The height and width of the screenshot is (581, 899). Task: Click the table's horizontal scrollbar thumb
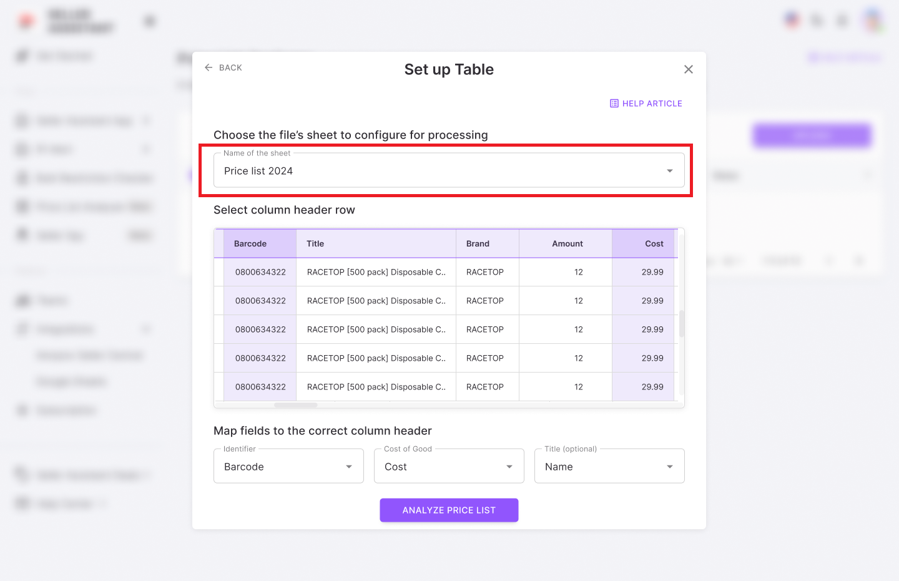(296, 405)
